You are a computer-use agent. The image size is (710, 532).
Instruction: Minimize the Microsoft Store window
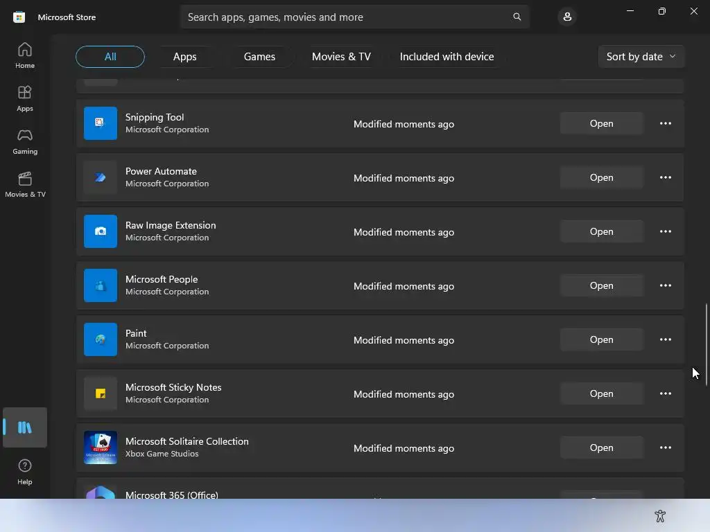(630, 11)
